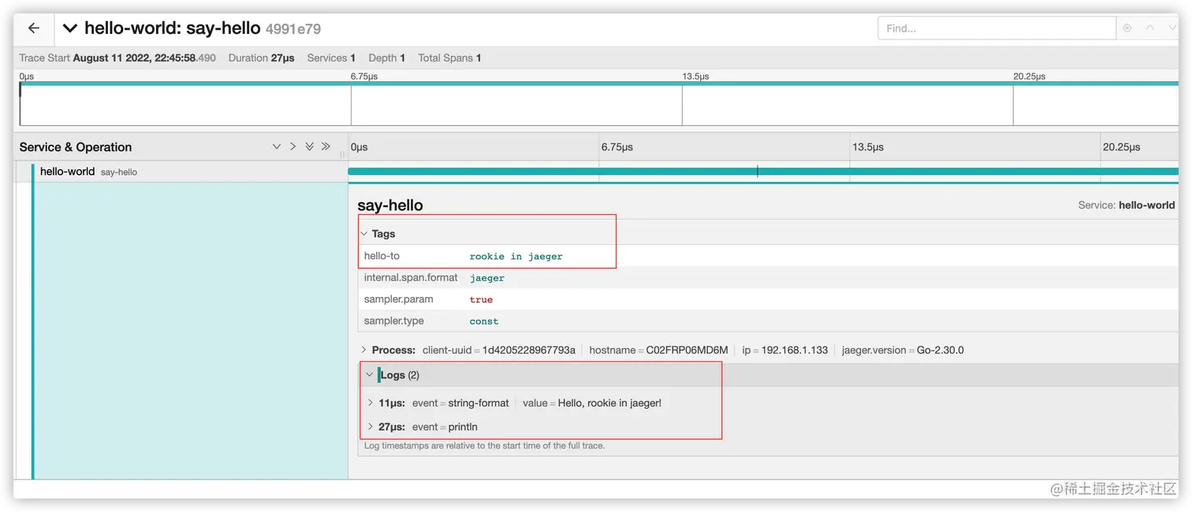
Task: Click the trace ID 4991e79 in title
Action: coord(293,29)
